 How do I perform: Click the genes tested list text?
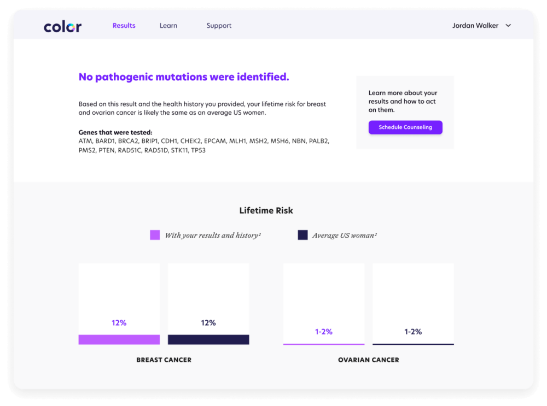point(204,145)
